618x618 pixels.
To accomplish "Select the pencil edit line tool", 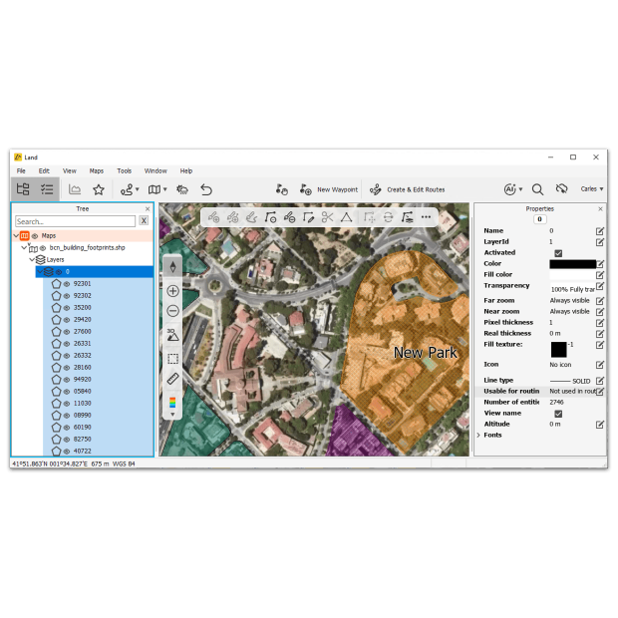I will (x=308, y=217).
